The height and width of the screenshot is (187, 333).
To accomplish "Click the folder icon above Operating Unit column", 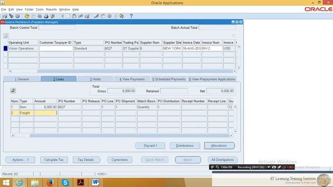I will [x=6, y=36].
